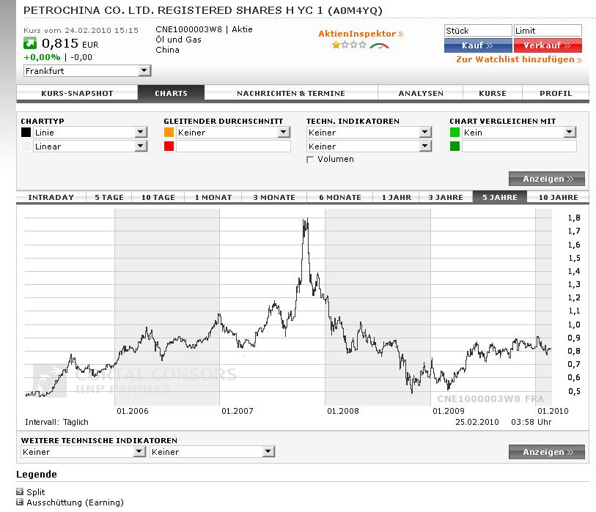
Task: Open the AktienInspektor link
Action: point(361,34)
